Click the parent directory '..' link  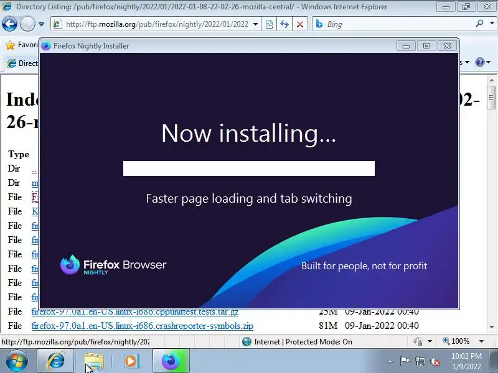tap(34, 169)
